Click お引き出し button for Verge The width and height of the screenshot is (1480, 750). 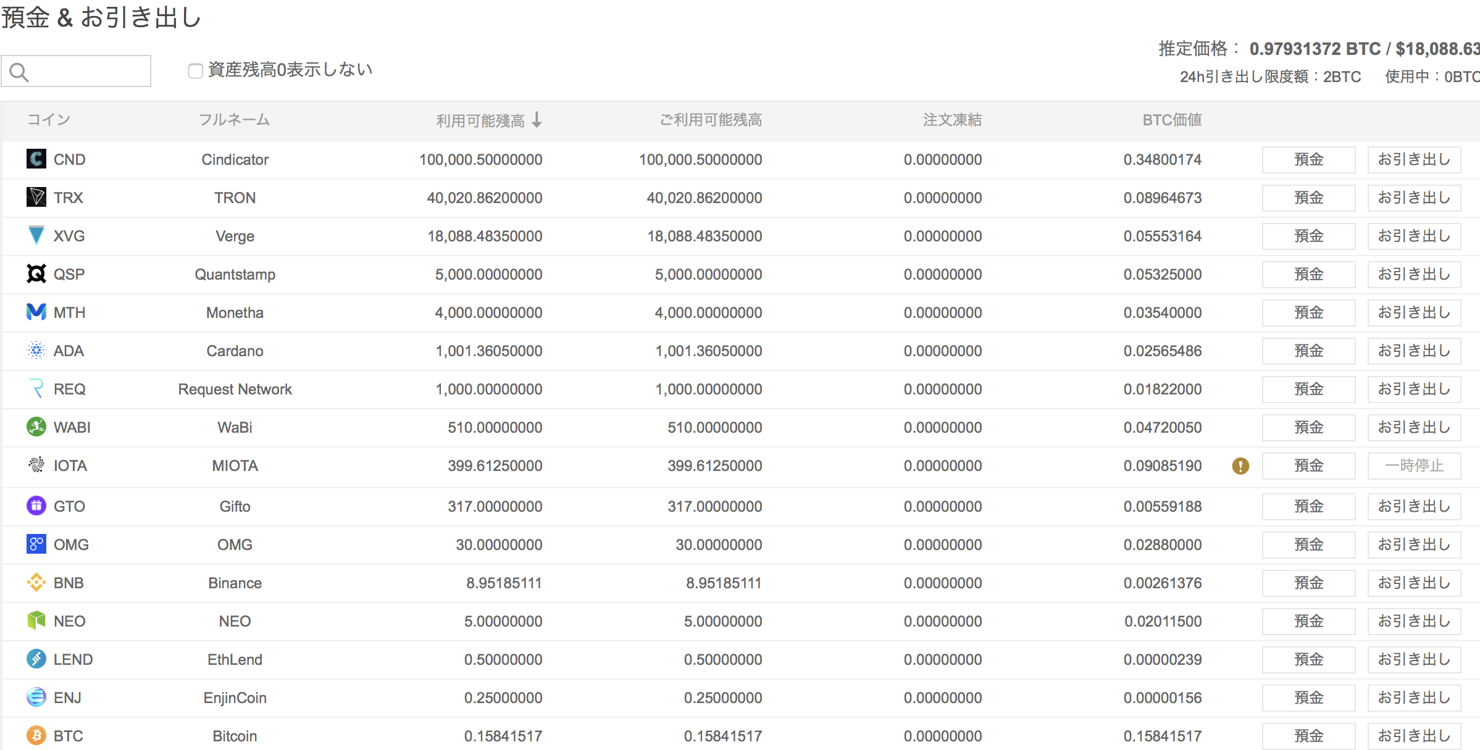(x=1414, y=236)
